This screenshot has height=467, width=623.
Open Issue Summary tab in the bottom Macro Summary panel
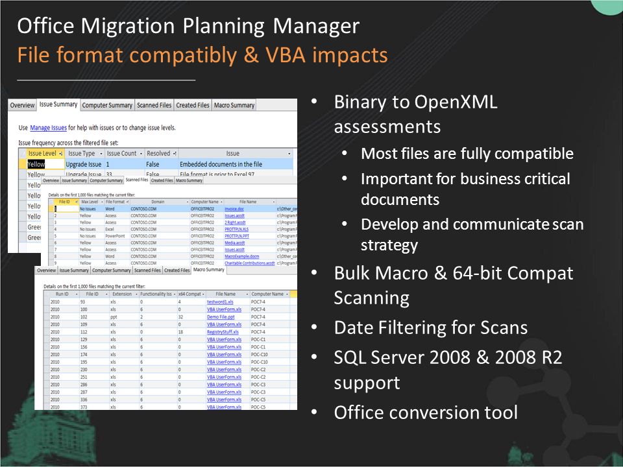coord(74,270)
